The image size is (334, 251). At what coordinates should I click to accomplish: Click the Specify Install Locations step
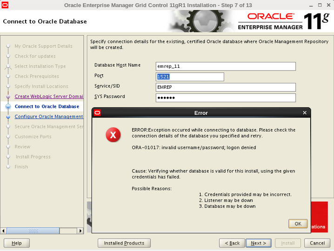coord(41,86)
